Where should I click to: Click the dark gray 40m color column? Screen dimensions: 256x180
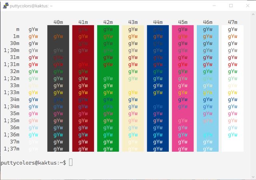[58, 88]
